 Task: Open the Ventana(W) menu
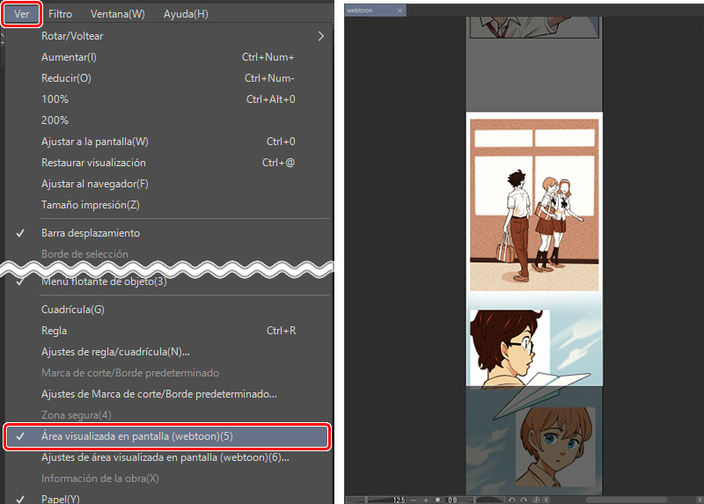click(118, 14)
